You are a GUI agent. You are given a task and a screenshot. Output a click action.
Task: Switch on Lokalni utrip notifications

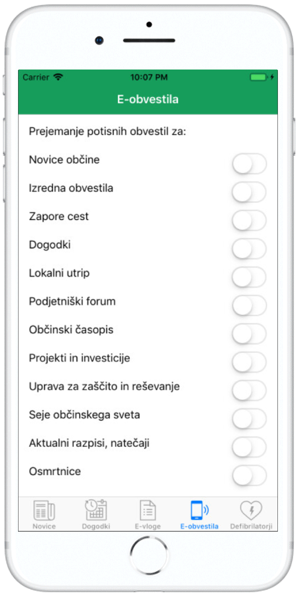click(249, 277)
